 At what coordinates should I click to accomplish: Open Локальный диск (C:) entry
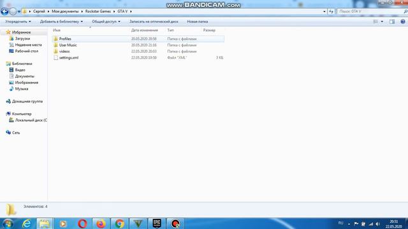[x=31, y=120]
